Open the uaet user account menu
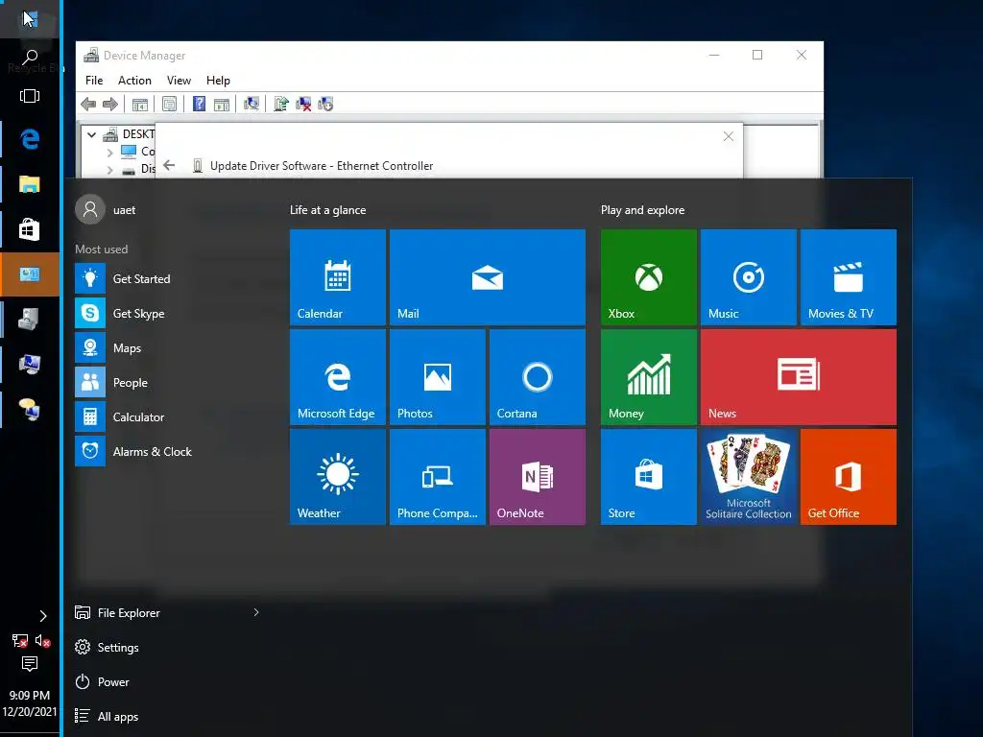983x737 pixels. point(106,209)
